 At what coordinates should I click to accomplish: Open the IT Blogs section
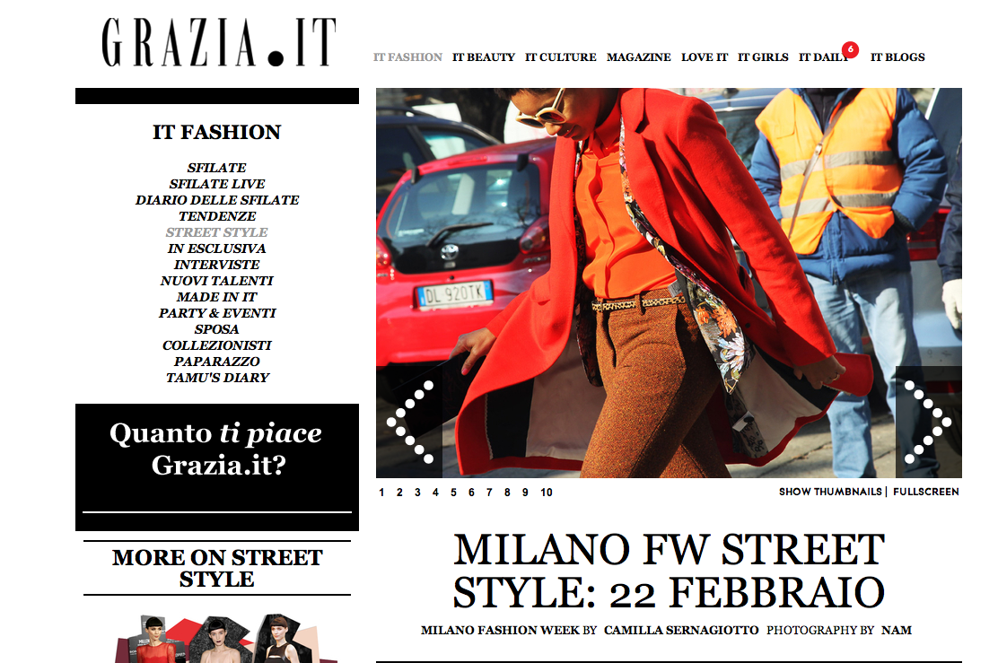pyautogui.click(x=897, y=57)
